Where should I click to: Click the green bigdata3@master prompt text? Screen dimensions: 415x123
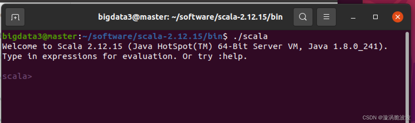(39, 36)
